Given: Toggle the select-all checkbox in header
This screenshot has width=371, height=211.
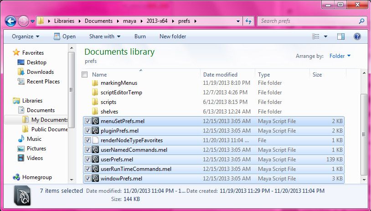Looking at the screenshot, I should coord(84,75).
